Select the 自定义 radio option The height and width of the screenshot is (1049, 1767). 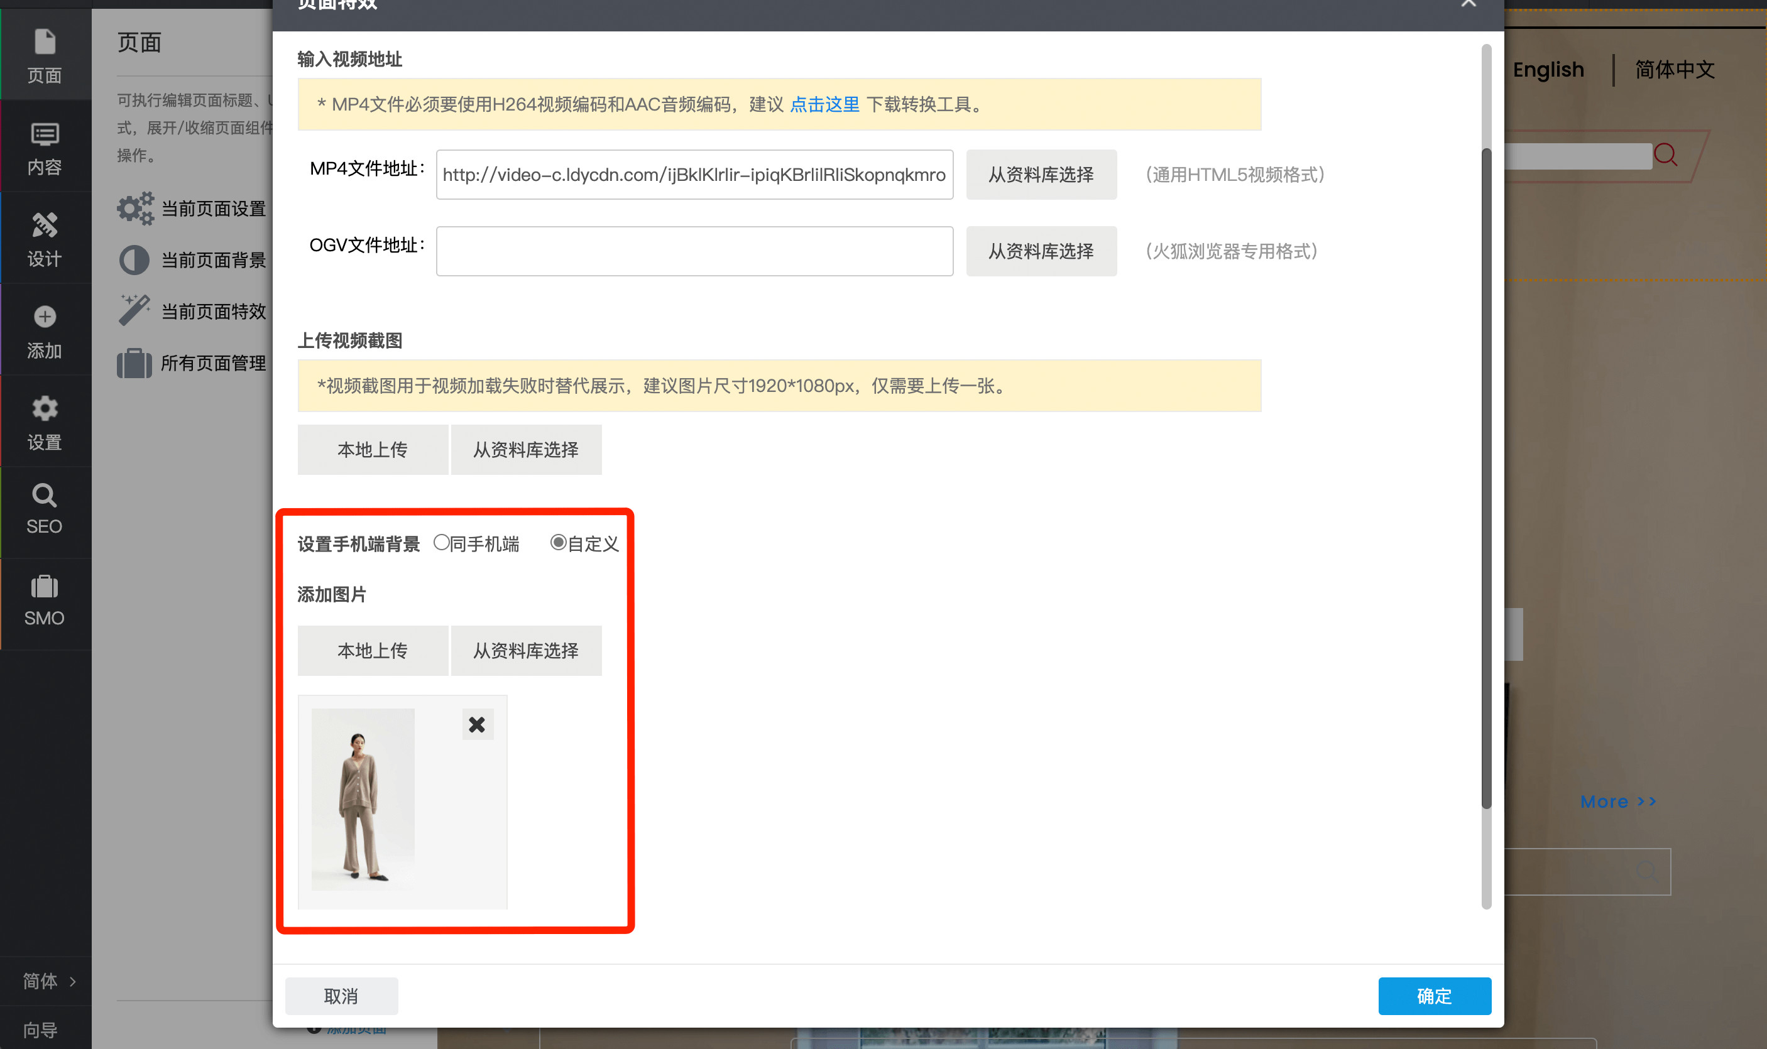(x=558, y=543)
